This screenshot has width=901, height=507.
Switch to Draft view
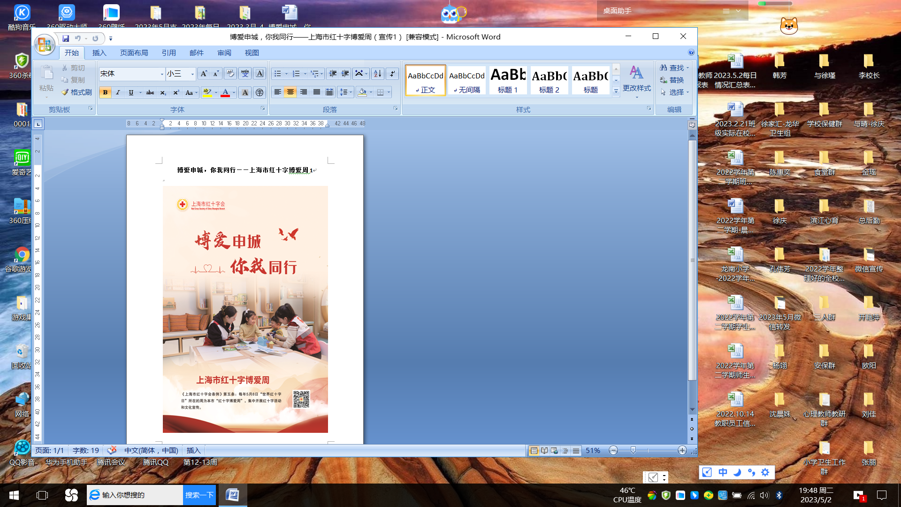(576, 451)
